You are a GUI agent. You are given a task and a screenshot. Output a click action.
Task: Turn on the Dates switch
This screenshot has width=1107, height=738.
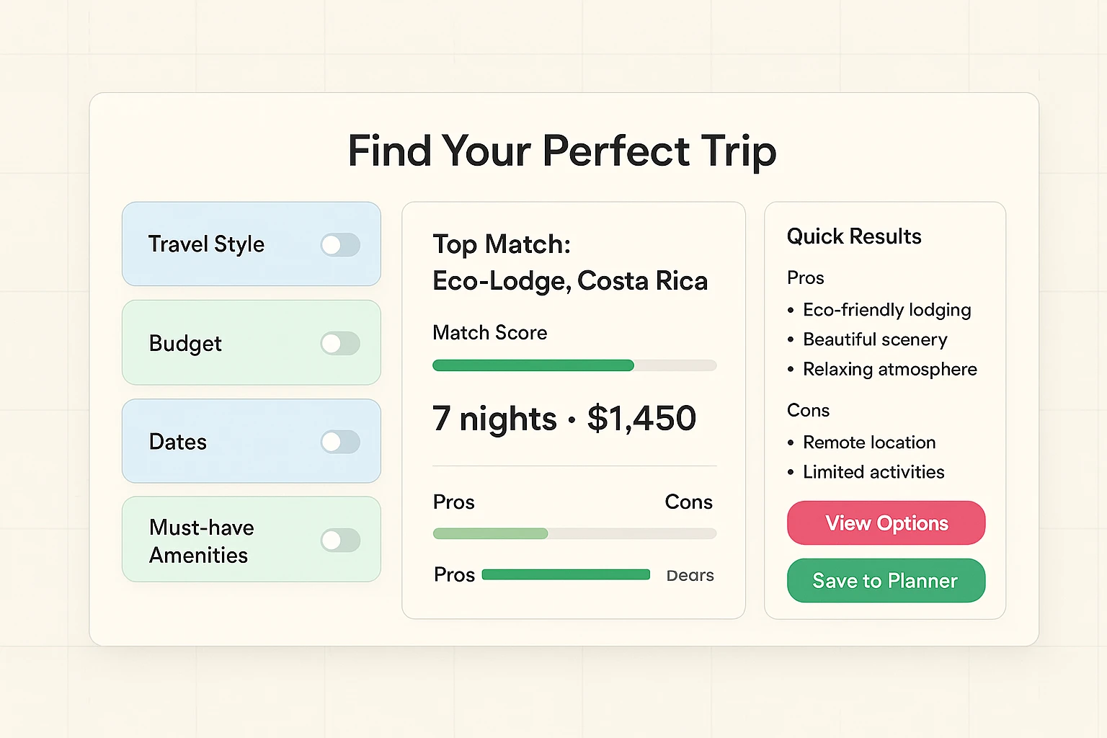tap(340, 442)
